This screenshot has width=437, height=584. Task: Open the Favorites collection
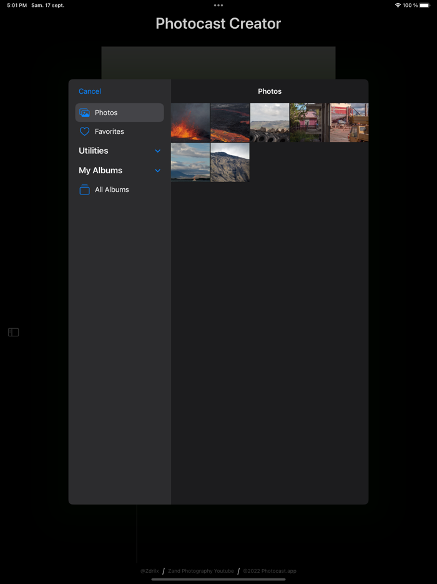click(x=119, y=131)
